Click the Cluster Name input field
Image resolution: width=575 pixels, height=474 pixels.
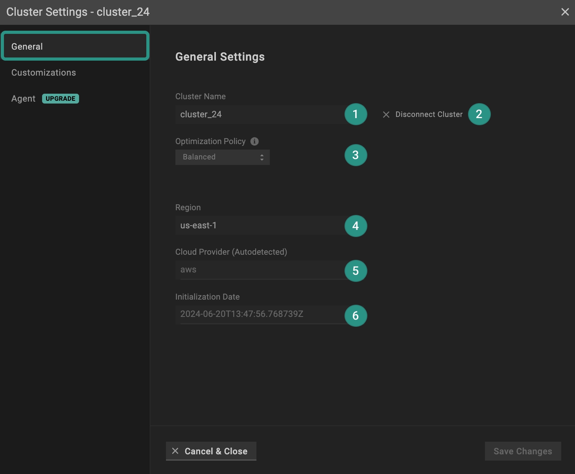click(x=260, y=115)
